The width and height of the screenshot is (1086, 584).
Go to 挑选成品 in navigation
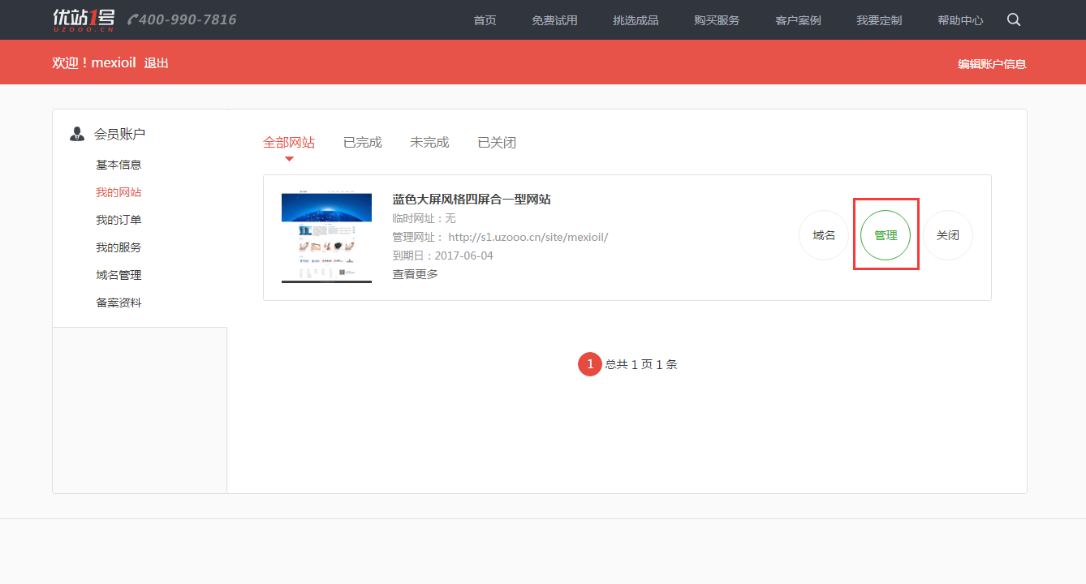pyautogui.click(x=636, y=20)
